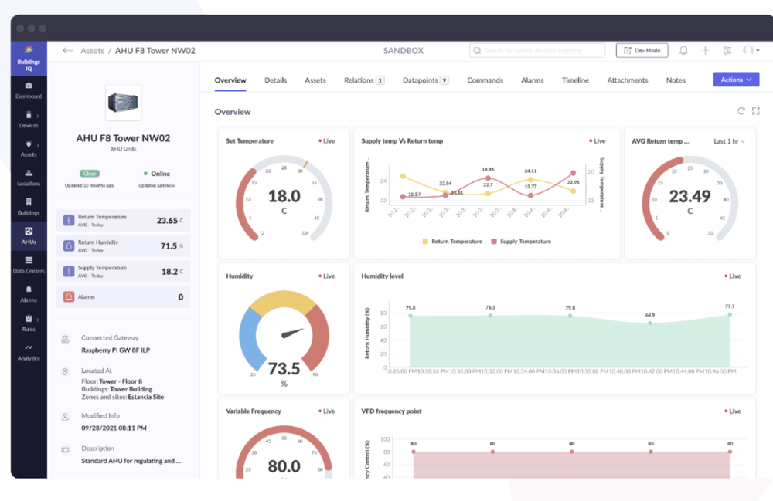The width and height of the screenshot is (773, 501).
Task: Toggle Supply Temperature legend series
Action: [x=520, y=242]
